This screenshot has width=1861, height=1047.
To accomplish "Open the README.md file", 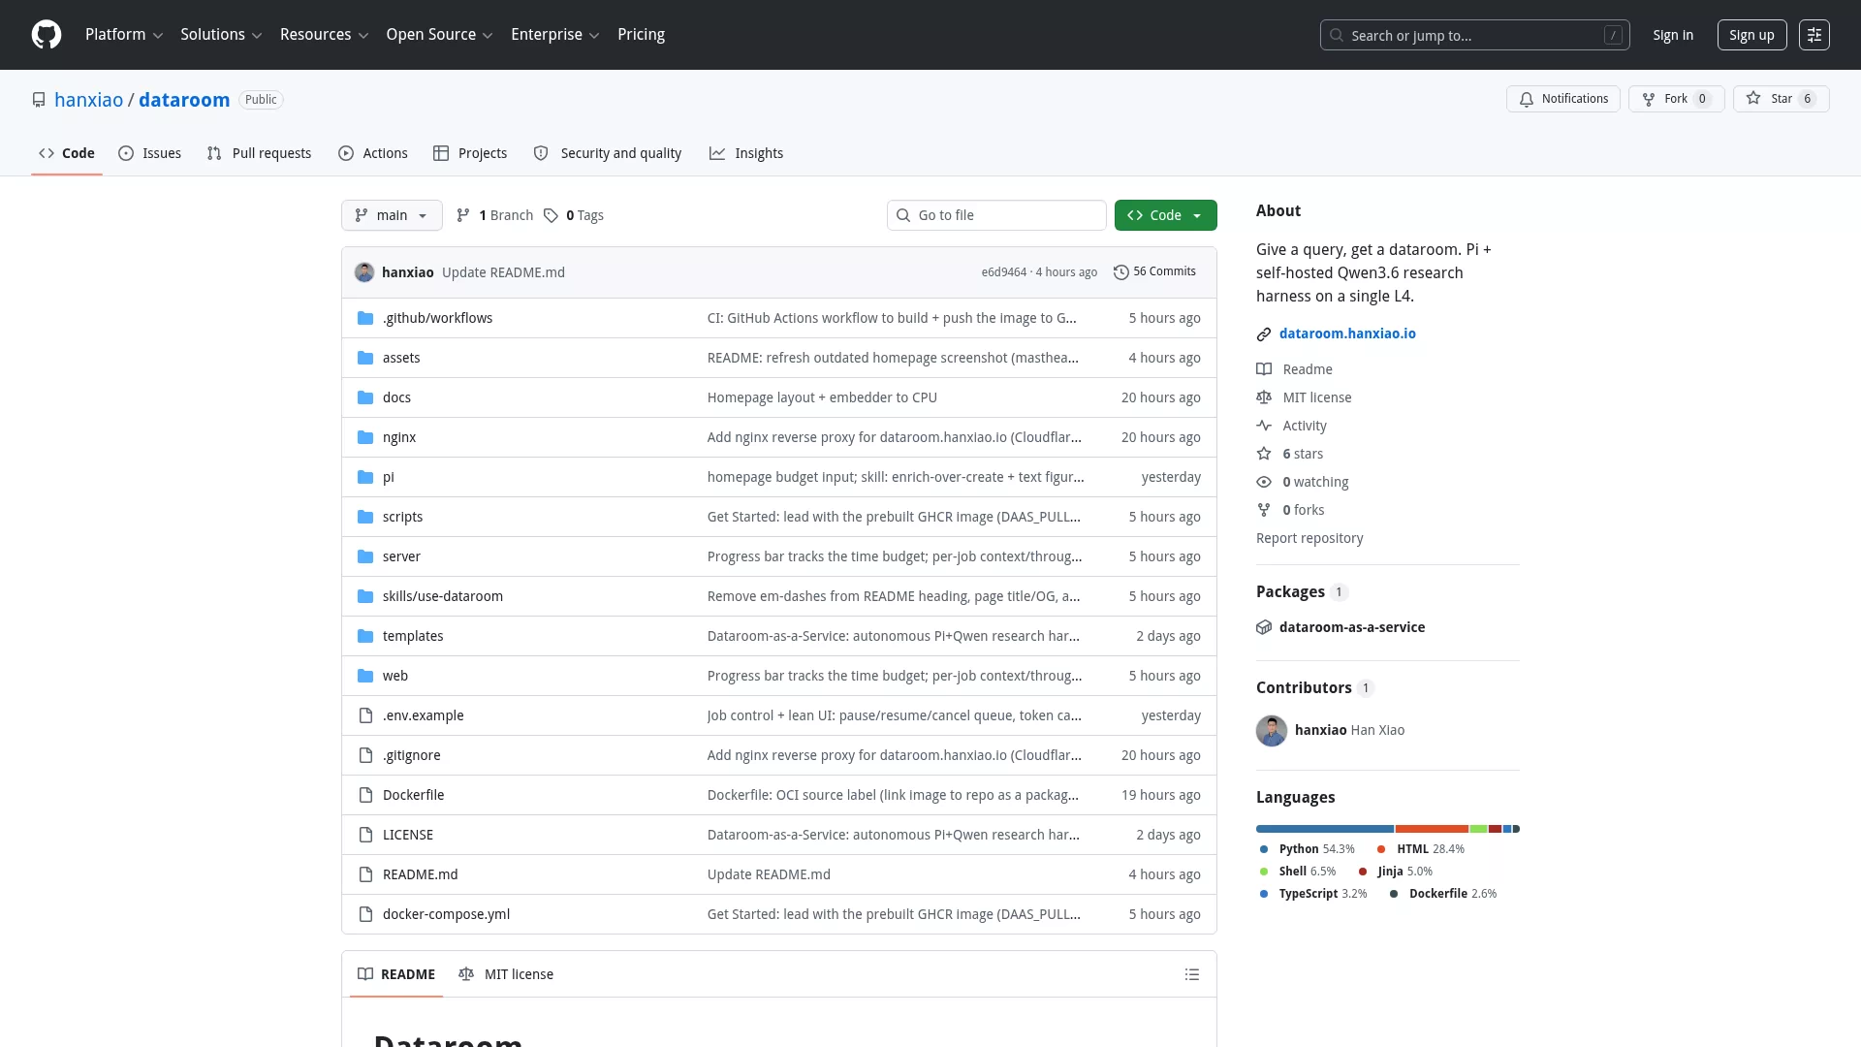I will (421, 874).
